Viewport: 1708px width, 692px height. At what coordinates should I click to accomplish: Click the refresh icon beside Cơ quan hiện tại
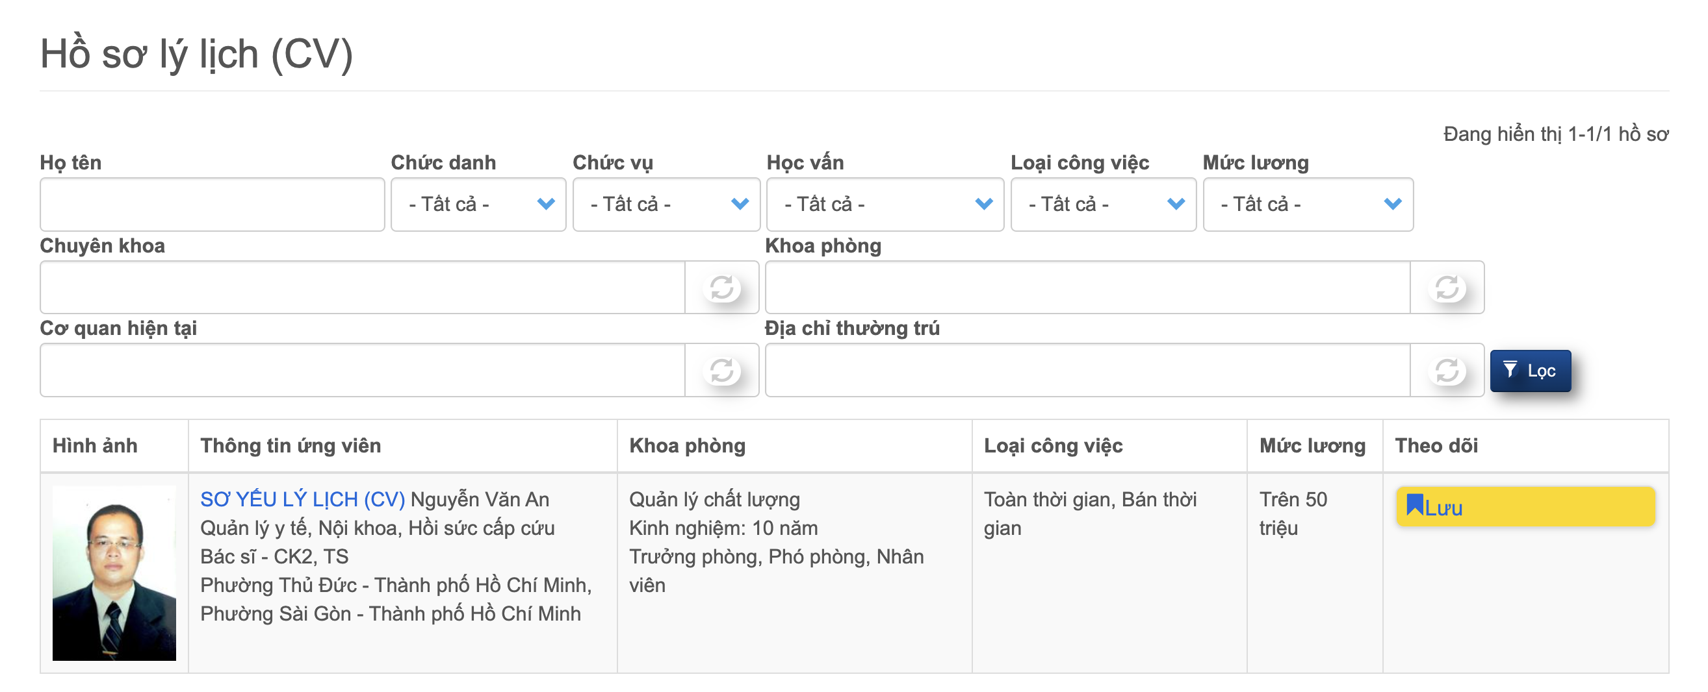(x=721, y=370)
